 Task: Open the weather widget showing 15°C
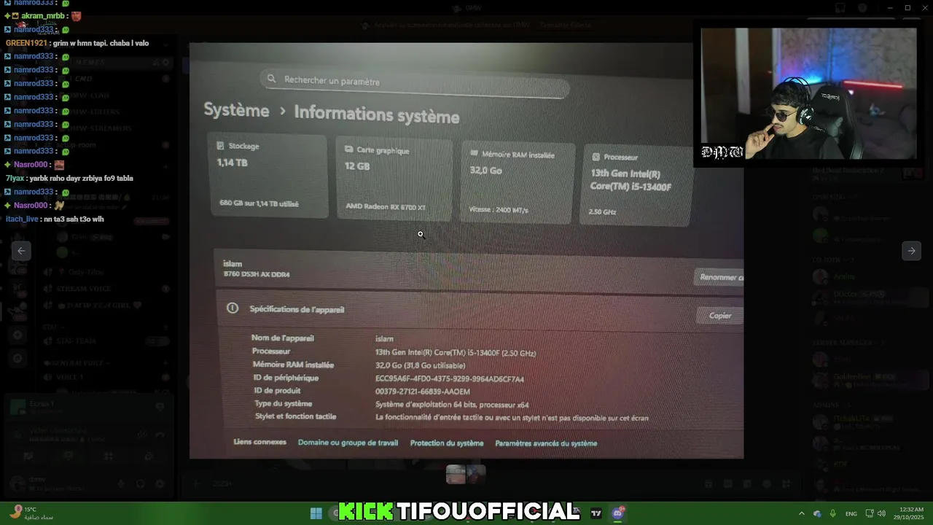(x=31, y=513)
